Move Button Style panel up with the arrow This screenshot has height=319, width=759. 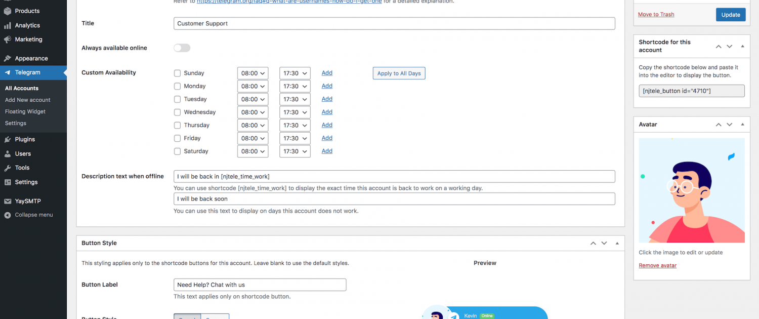point(593,243)
